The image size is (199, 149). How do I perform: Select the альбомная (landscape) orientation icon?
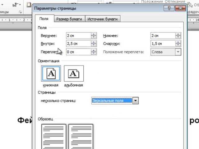(x=74, y=73)
